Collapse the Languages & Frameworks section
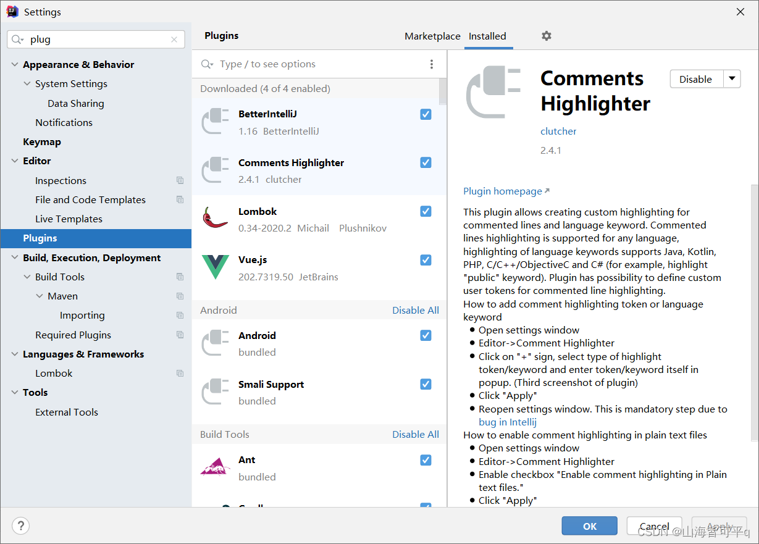Viewport: 759px width, 544px height. click(15, 354)
